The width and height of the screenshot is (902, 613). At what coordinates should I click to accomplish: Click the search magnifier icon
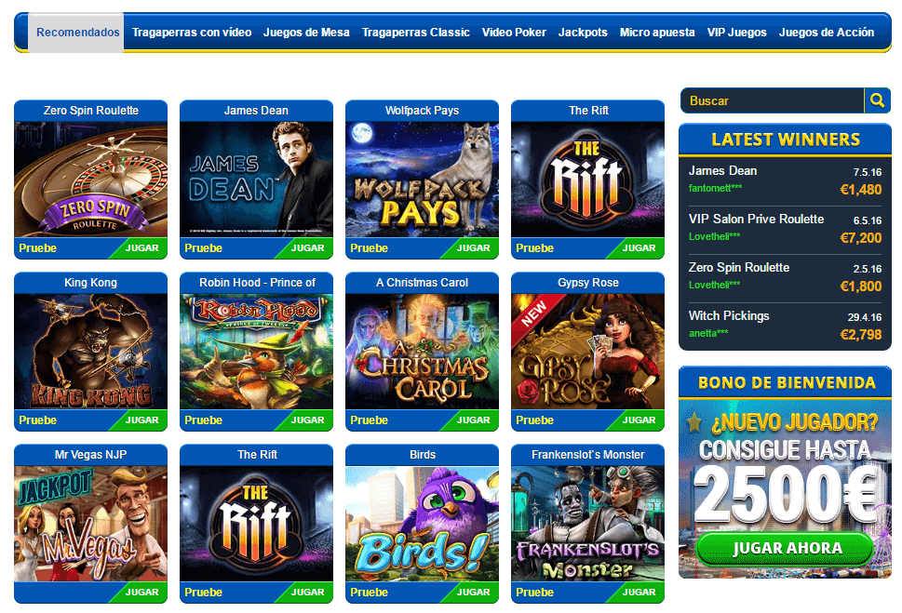click(877, 100)
